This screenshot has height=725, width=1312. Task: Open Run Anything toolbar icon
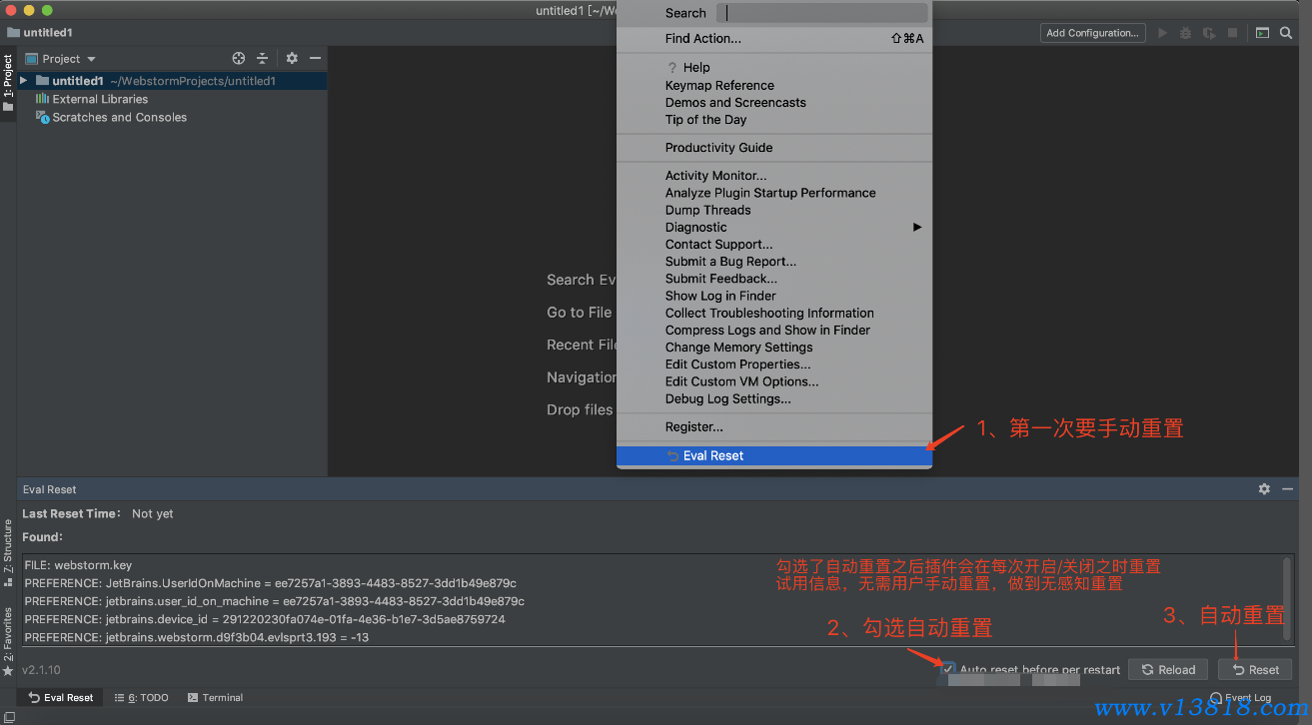point(1263,33)
